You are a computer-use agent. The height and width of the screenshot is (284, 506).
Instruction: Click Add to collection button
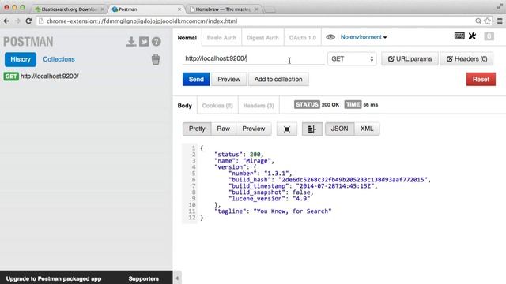coord(278,79)
